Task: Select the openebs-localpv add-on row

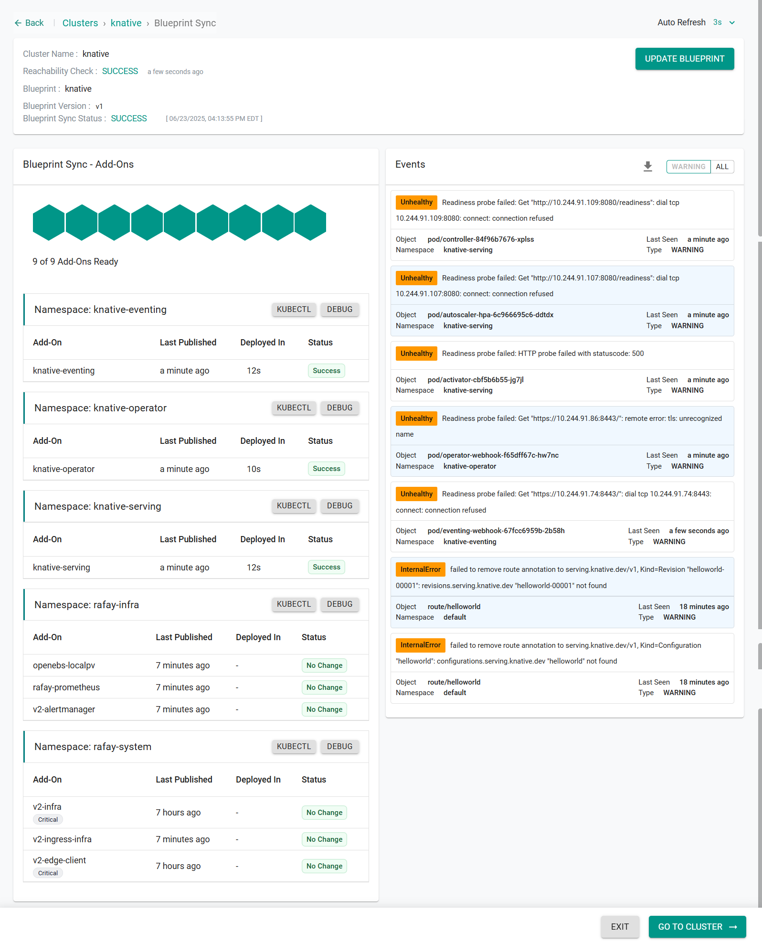Action: coord(196,665)
